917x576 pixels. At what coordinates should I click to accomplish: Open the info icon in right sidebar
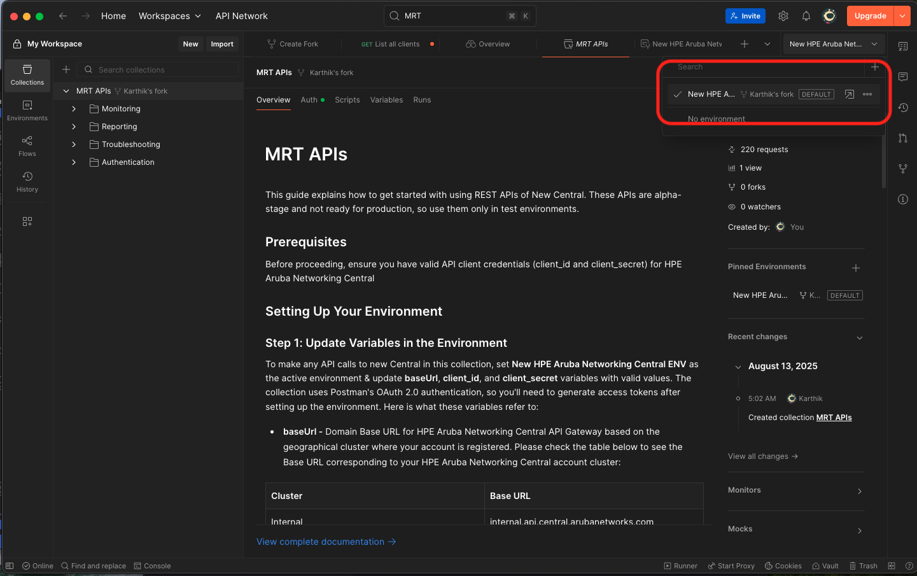903,199
